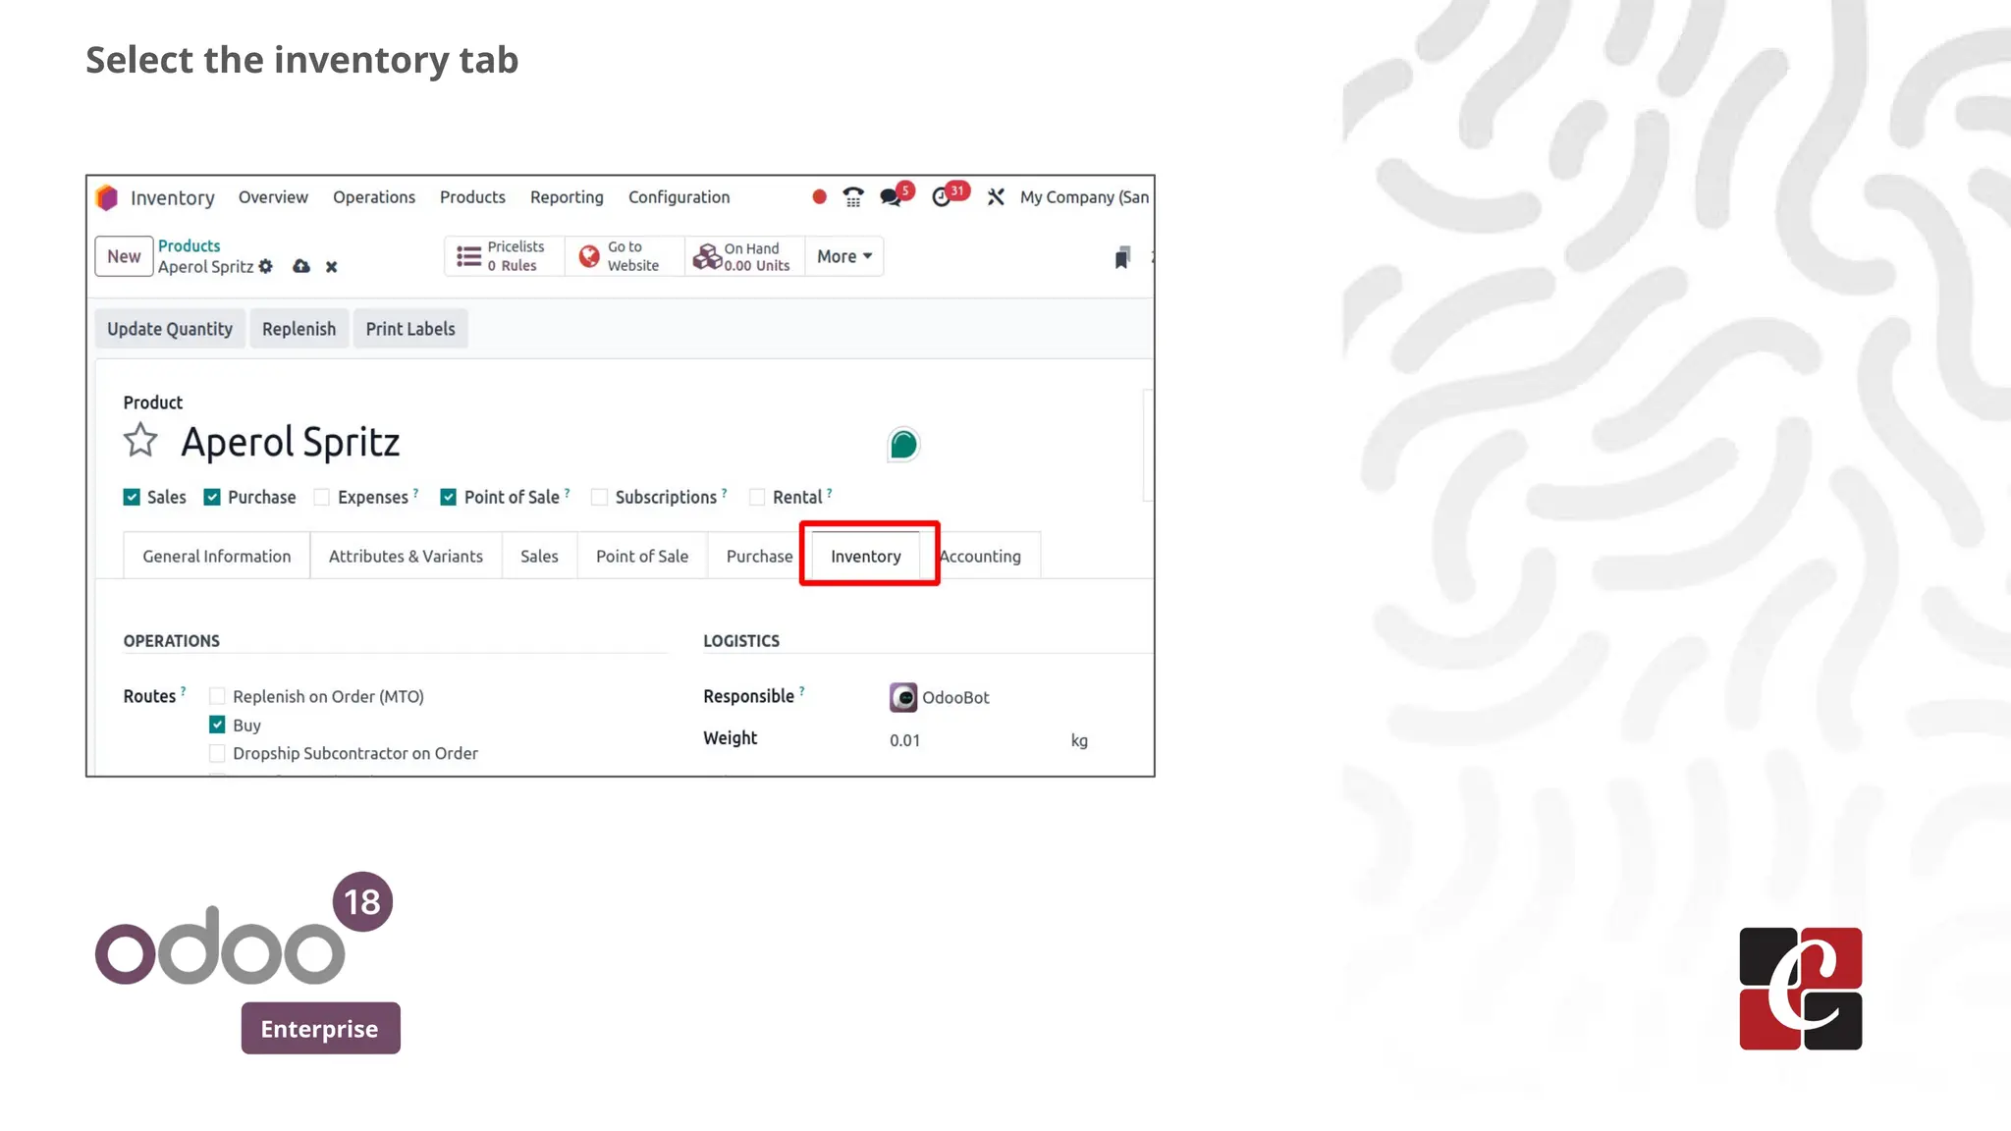This screenshot has height=1131, width=2011.
Task: Switch to the Attributes & Variants tab
Action: (x=406, y=556)
